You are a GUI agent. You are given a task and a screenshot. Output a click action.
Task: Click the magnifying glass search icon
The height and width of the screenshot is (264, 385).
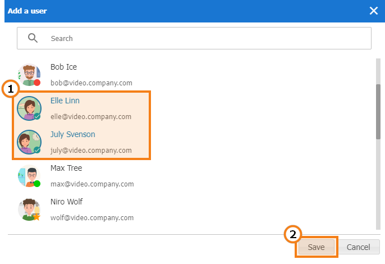pyautogui.click(x=33, y=38)
